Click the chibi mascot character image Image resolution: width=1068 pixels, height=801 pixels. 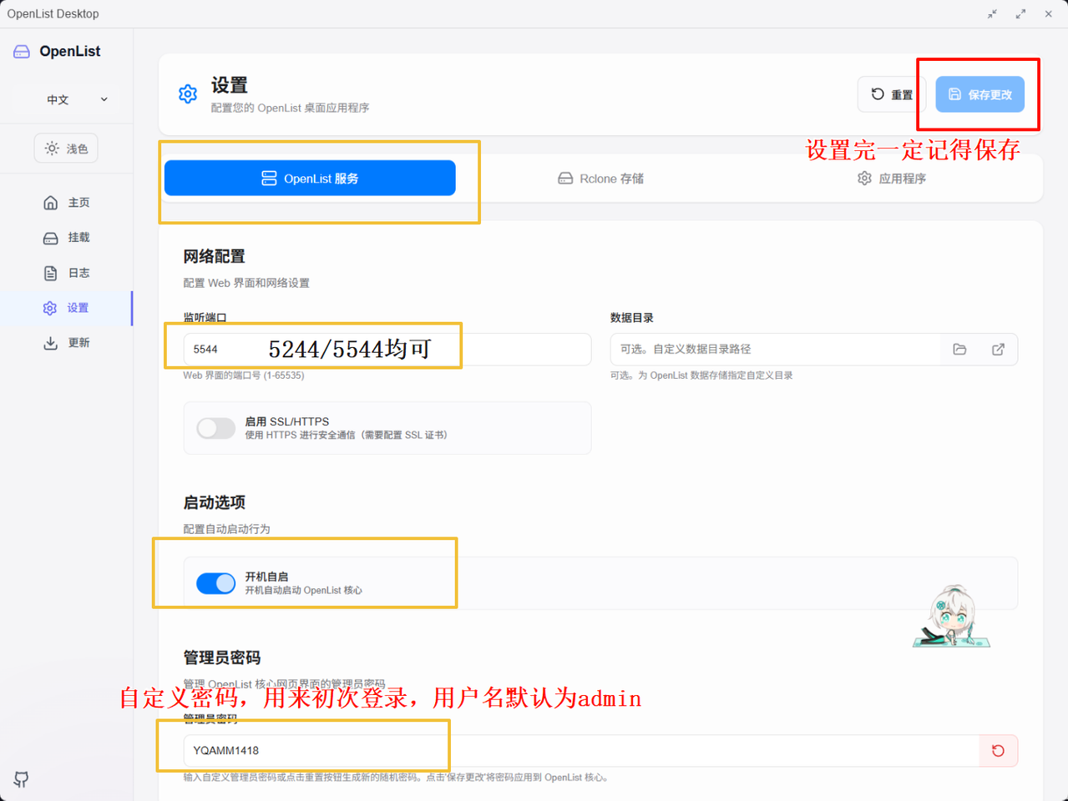[x=951, y=617]
